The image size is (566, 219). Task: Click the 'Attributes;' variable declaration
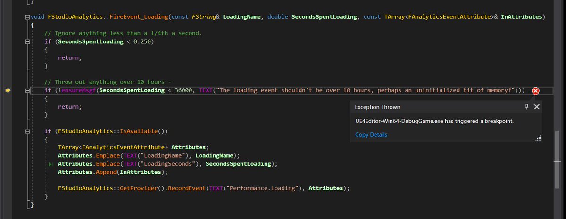190,147
